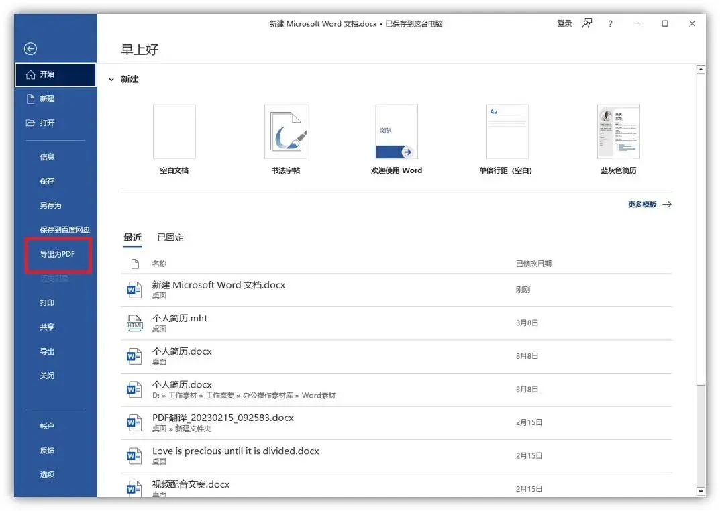Click 登录 in the title bar
720x511 pixels.
click(564, 24)
